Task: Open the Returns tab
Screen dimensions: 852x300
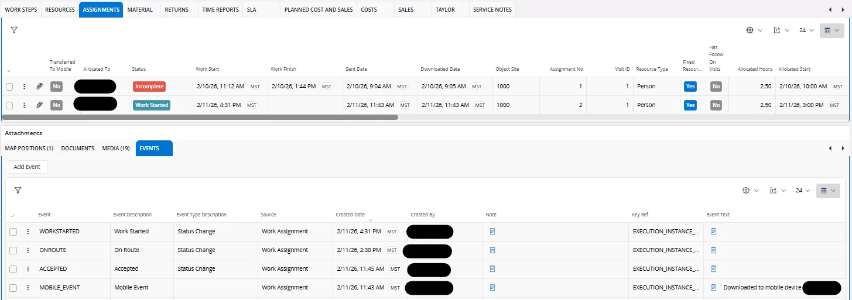Action: coord(176,9)
